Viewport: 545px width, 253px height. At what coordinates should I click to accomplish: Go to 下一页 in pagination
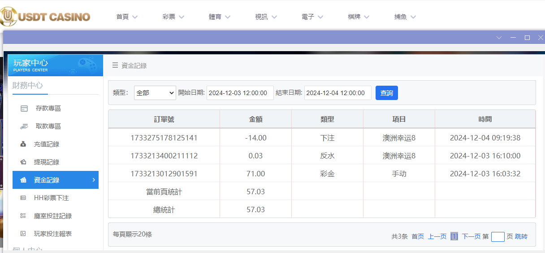[x=471, y=236]
